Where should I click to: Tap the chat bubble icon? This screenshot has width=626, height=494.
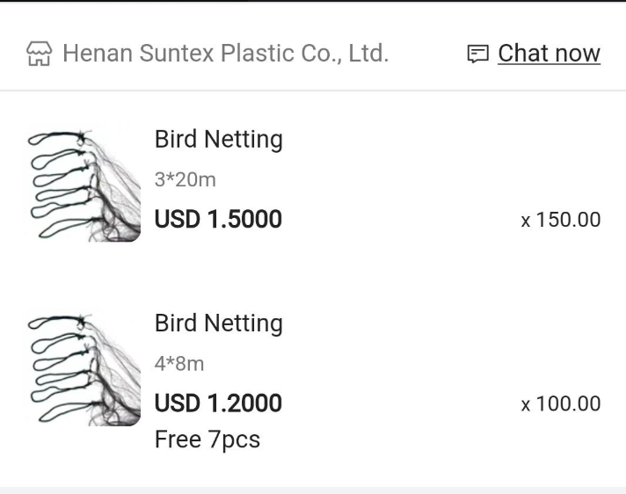pos(477,54)
